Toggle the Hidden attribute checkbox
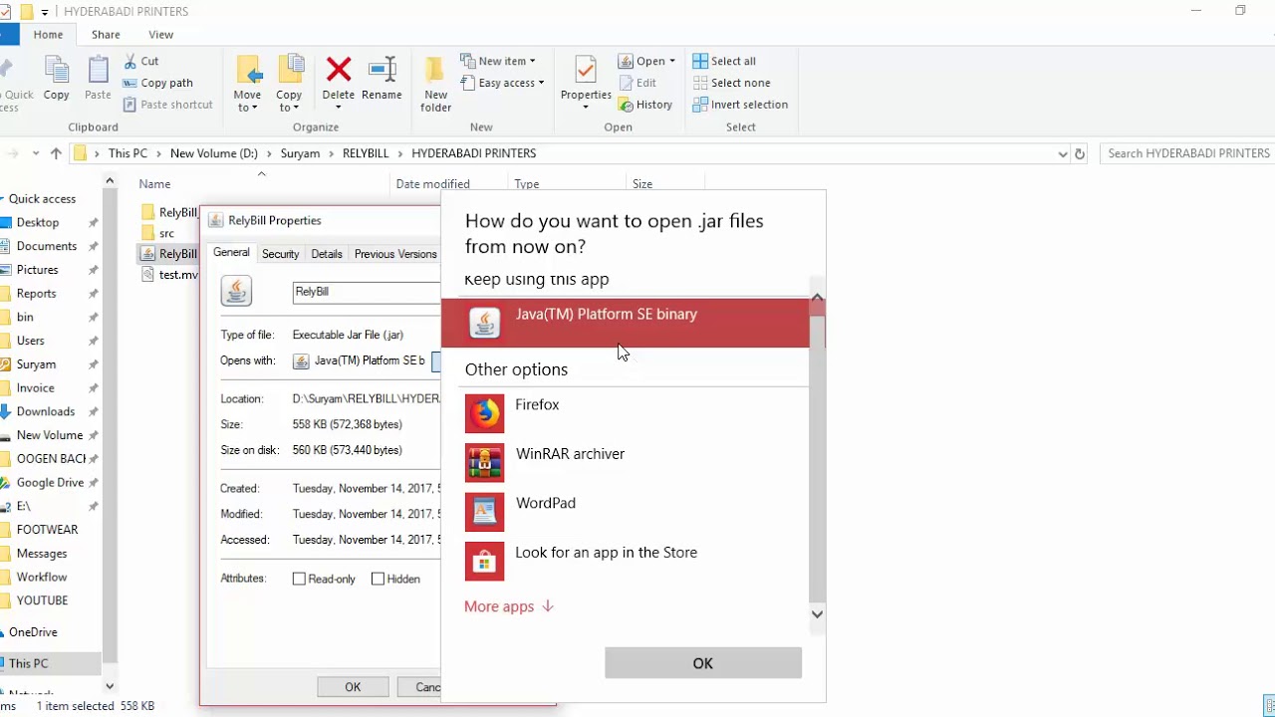1275x717 pixels. (x=378, y=579)
